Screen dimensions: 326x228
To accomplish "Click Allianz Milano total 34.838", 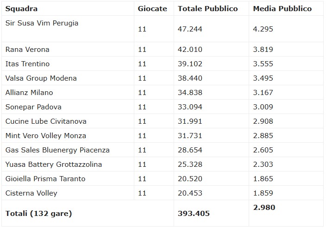I will [190, 93].
